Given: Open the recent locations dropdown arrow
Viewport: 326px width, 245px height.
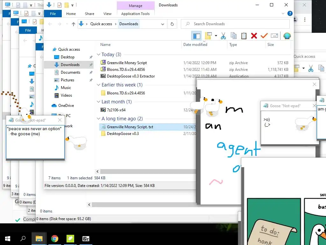Looking at the screenshot, I should click(x=67, y=24).
